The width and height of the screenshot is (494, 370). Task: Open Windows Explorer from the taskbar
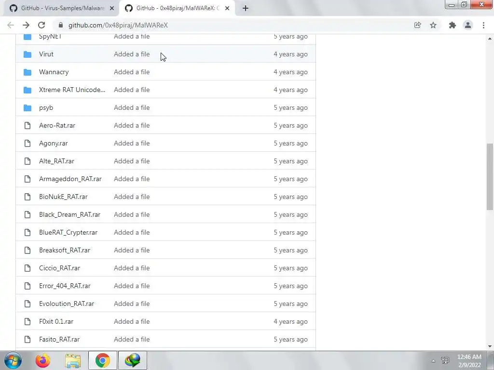click(73, 360)
